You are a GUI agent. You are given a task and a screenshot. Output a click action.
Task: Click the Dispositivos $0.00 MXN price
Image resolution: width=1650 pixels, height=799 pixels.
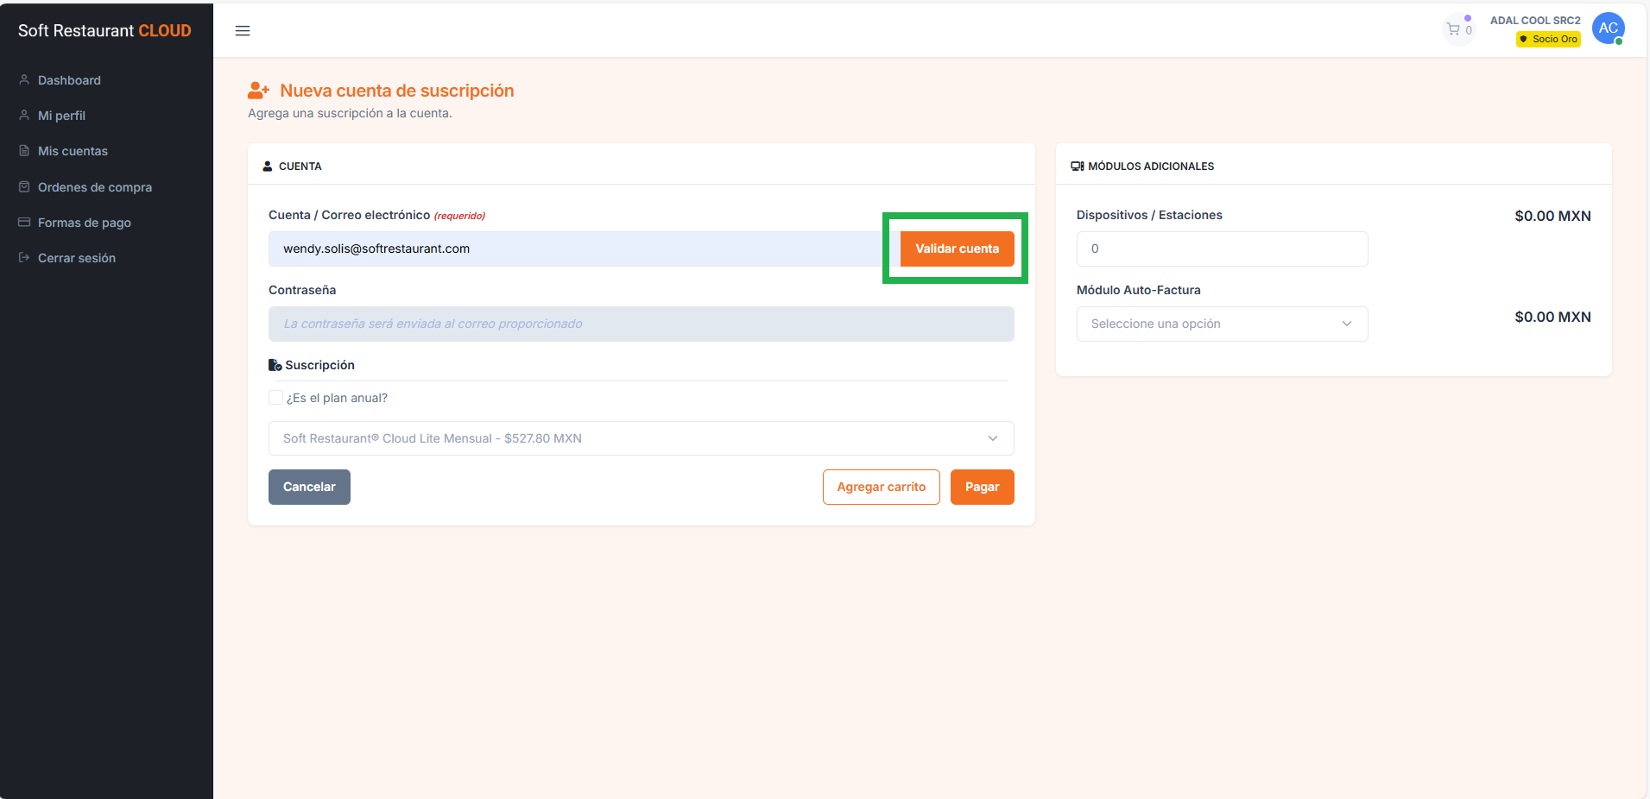(x=1552, y=216)
